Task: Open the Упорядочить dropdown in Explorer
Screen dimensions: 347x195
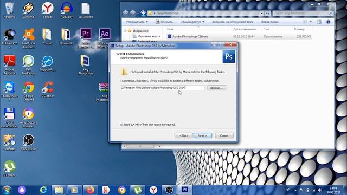Action: pos(137,22)
